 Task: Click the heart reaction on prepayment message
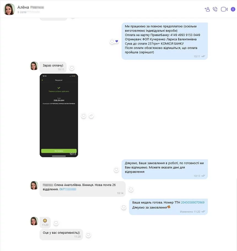coord(112,41)
